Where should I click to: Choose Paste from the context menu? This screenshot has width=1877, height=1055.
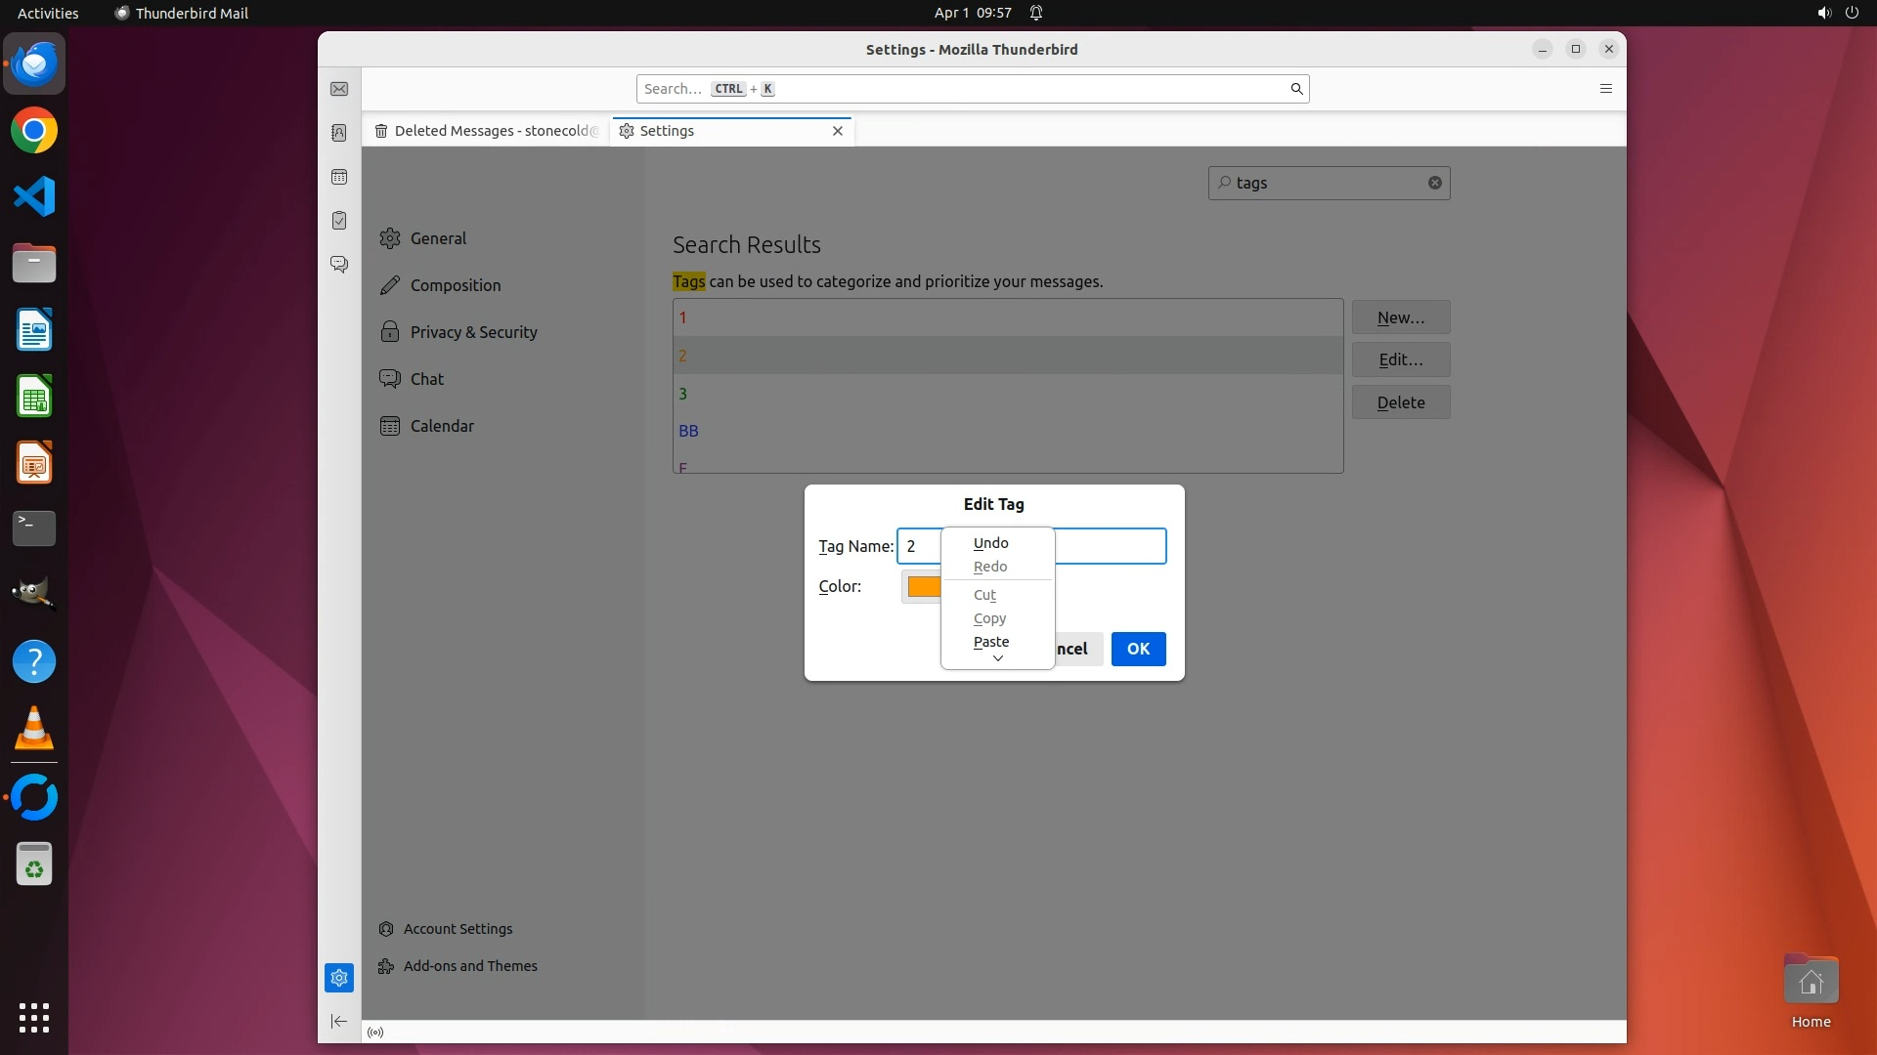[991, 642]
